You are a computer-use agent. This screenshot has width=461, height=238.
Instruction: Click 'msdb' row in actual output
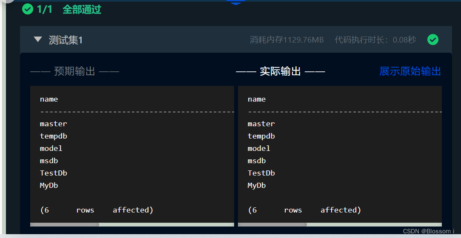click(x=257, y=161)
